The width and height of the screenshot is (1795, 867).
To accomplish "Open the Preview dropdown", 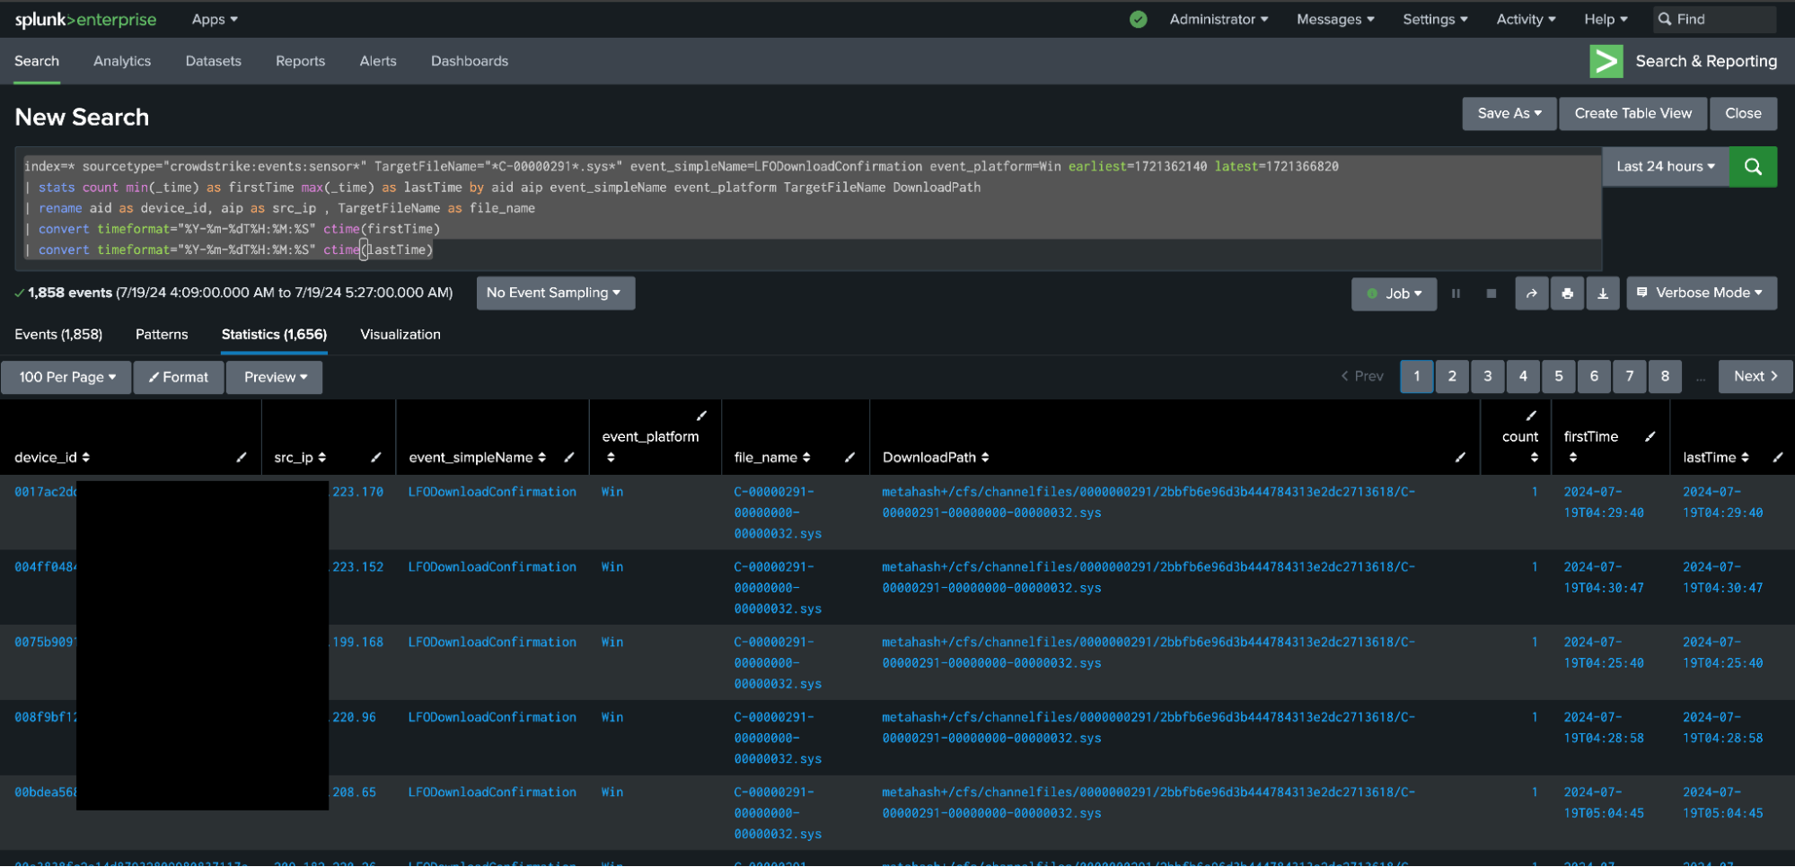I will coord(275,378).
